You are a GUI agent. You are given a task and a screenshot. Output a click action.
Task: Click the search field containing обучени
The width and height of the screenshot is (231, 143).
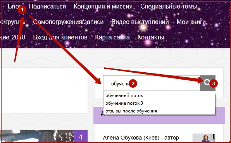152,83
